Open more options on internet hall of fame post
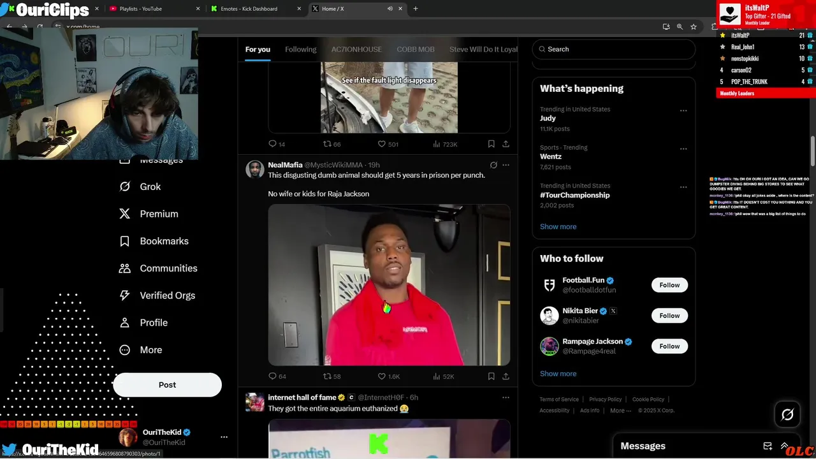The height and width of the screenshot is (459, 816). coord(506,398)
